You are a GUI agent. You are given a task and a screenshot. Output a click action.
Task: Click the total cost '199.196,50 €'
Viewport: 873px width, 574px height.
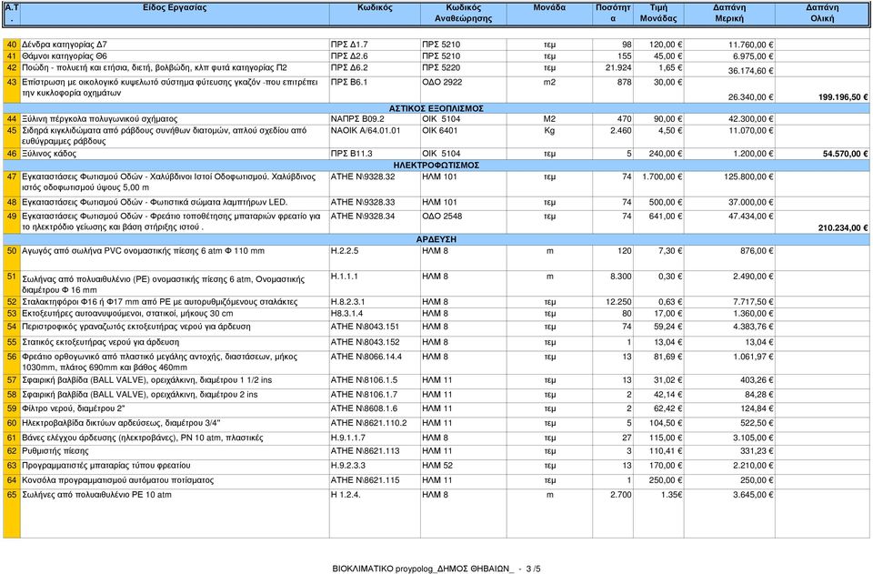pos(842,96)
